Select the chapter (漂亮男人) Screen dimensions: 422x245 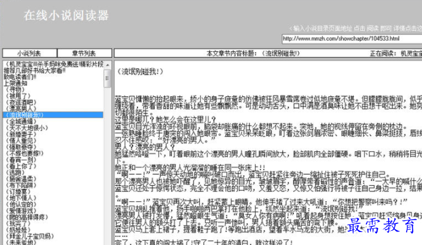pyautogui.click(x=22, y=109)
